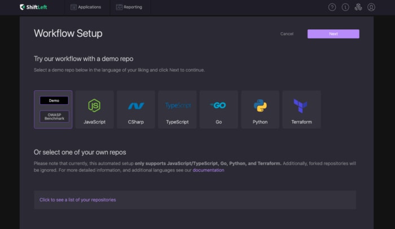The height and width of the screenshot is (229, 395).
Task: Choose the TypeScript demo repo card
Action: pyautogui.click(x=177, y=109)
